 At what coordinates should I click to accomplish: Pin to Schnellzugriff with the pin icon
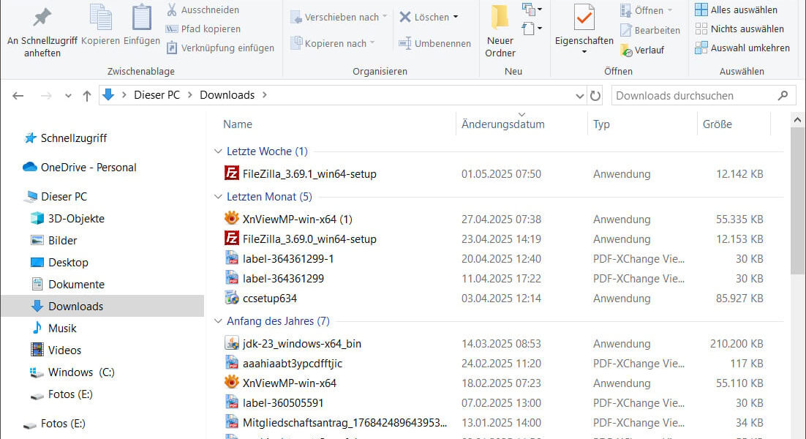[x=42, y=18]
